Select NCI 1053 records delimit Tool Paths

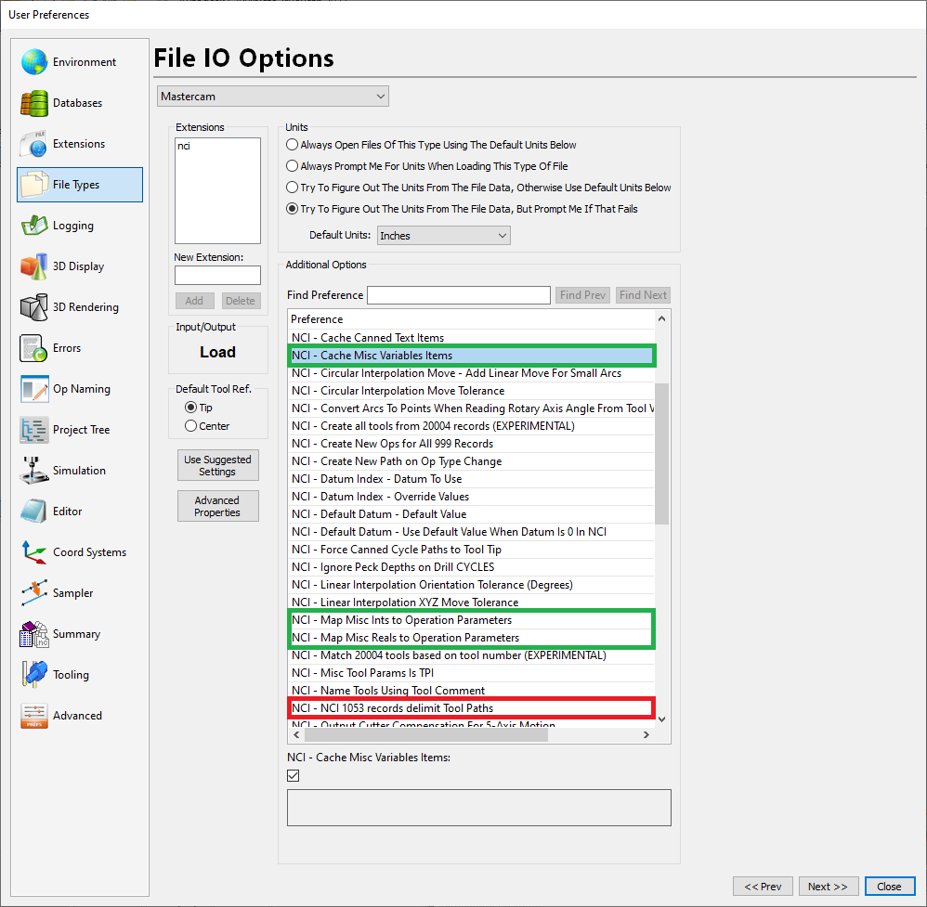click(392, 708)
